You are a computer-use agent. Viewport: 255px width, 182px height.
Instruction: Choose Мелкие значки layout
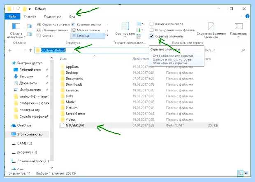point(86,30)
